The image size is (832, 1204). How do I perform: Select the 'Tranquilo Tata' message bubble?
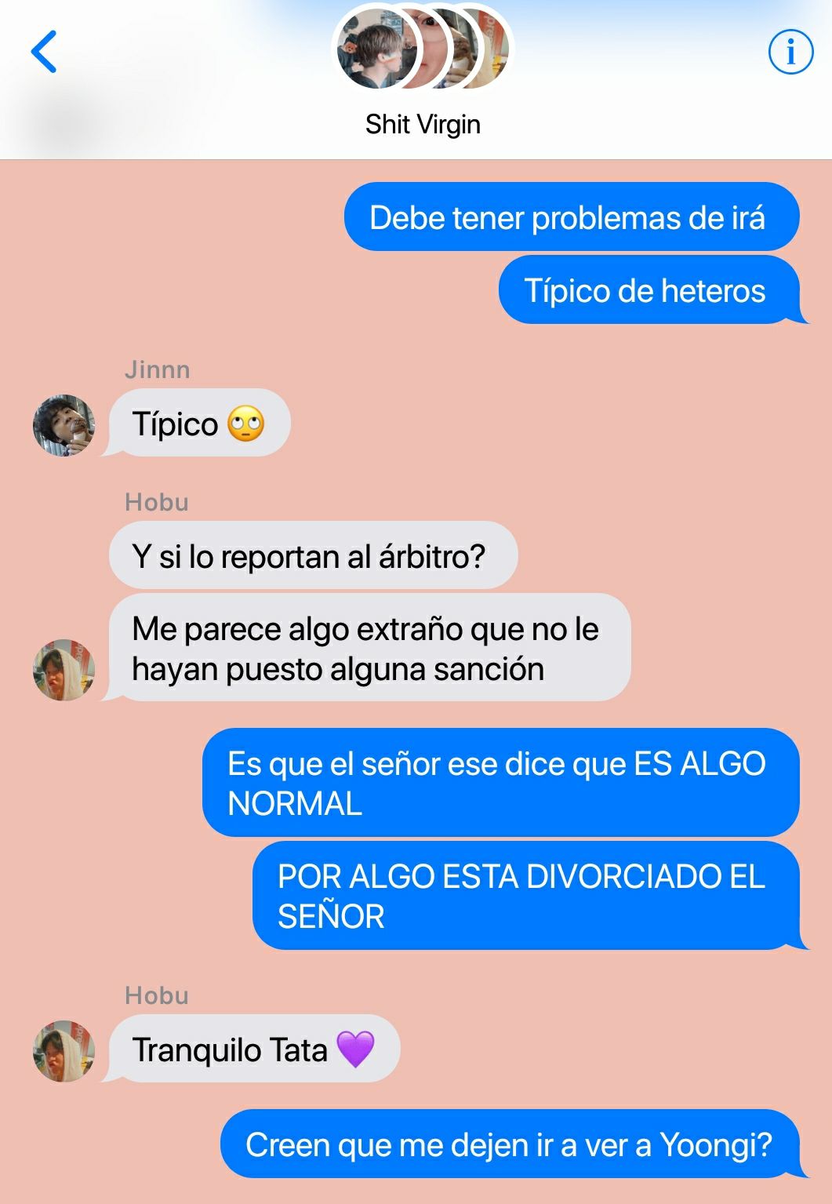254,1049
